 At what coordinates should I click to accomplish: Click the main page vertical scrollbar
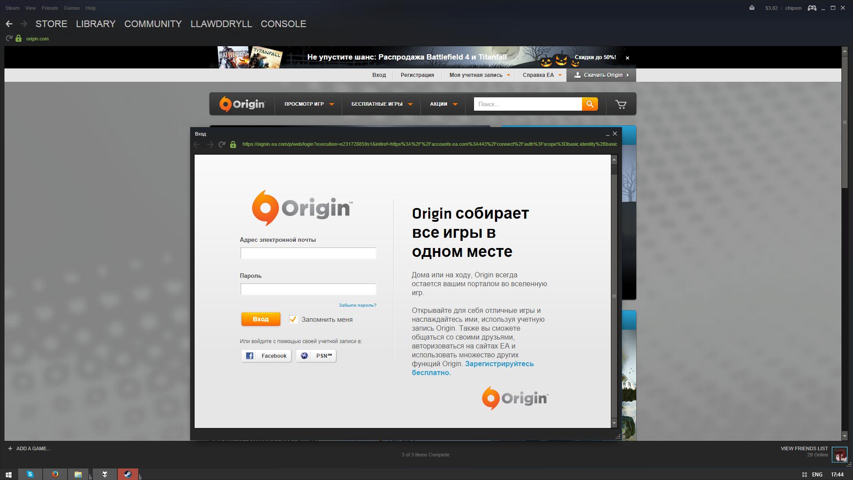[845, 244]
